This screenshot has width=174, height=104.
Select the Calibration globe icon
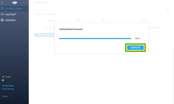2,20
